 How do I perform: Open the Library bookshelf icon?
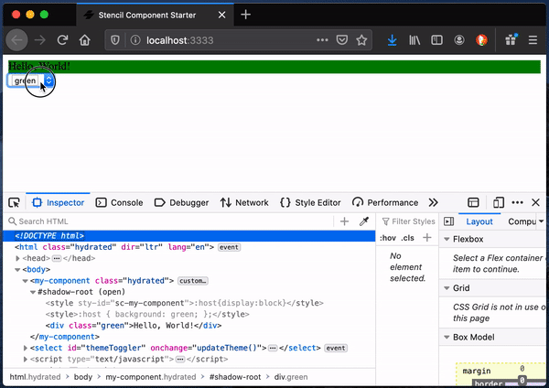414,40
